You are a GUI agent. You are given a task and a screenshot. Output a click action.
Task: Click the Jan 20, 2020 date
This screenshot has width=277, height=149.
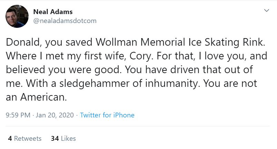click(55, 115)
